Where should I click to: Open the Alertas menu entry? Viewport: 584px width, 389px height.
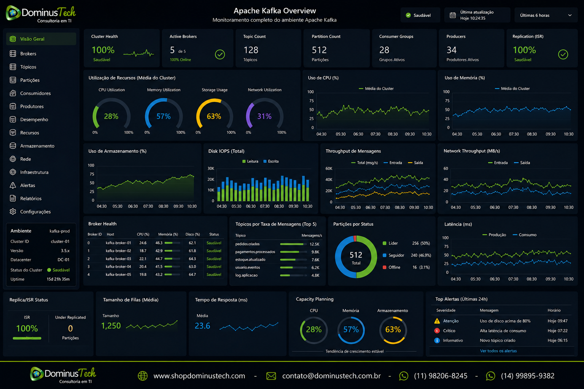41,185
